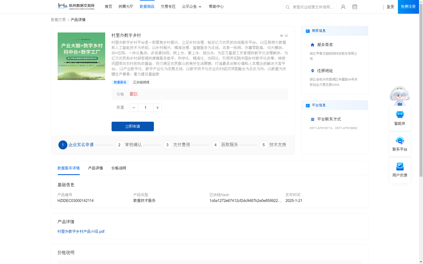Open the merchant store icon in header

point(355,7)
